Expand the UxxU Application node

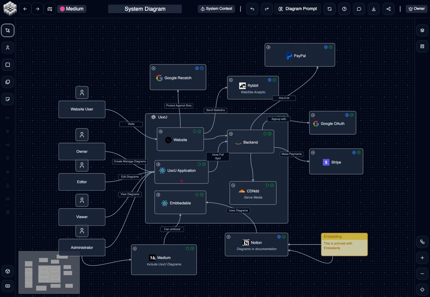coord(158,164)
